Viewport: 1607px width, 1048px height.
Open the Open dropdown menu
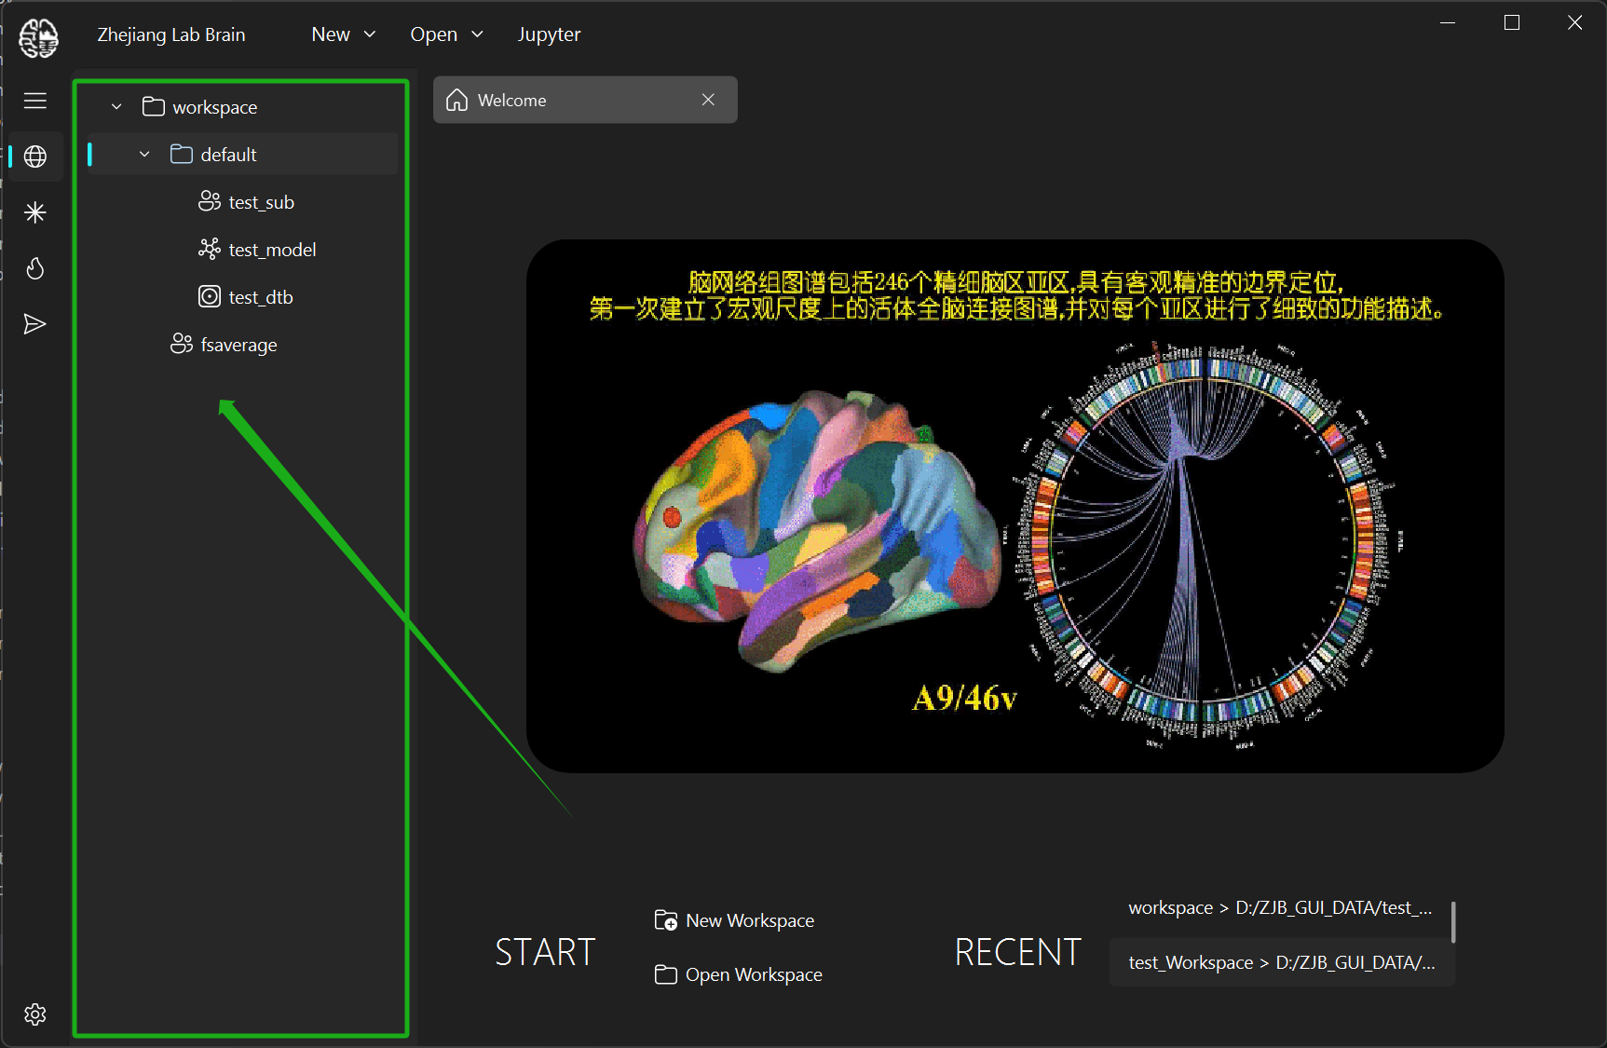447,34
